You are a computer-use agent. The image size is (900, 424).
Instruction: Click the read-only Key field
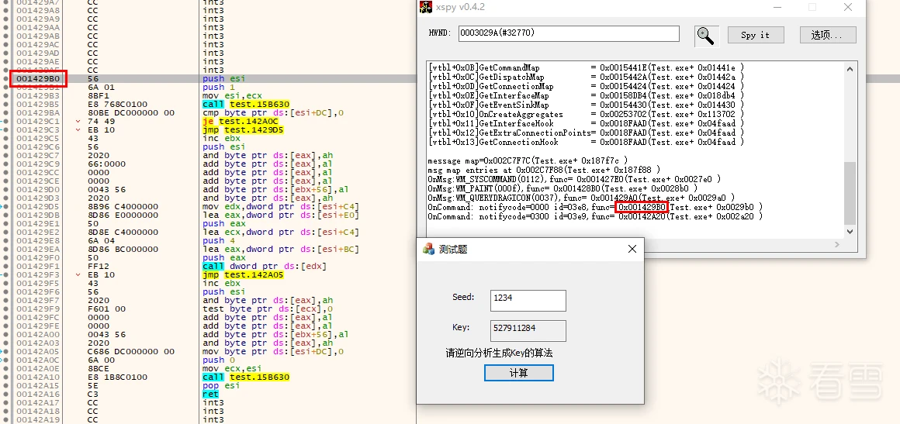(528, 329)
